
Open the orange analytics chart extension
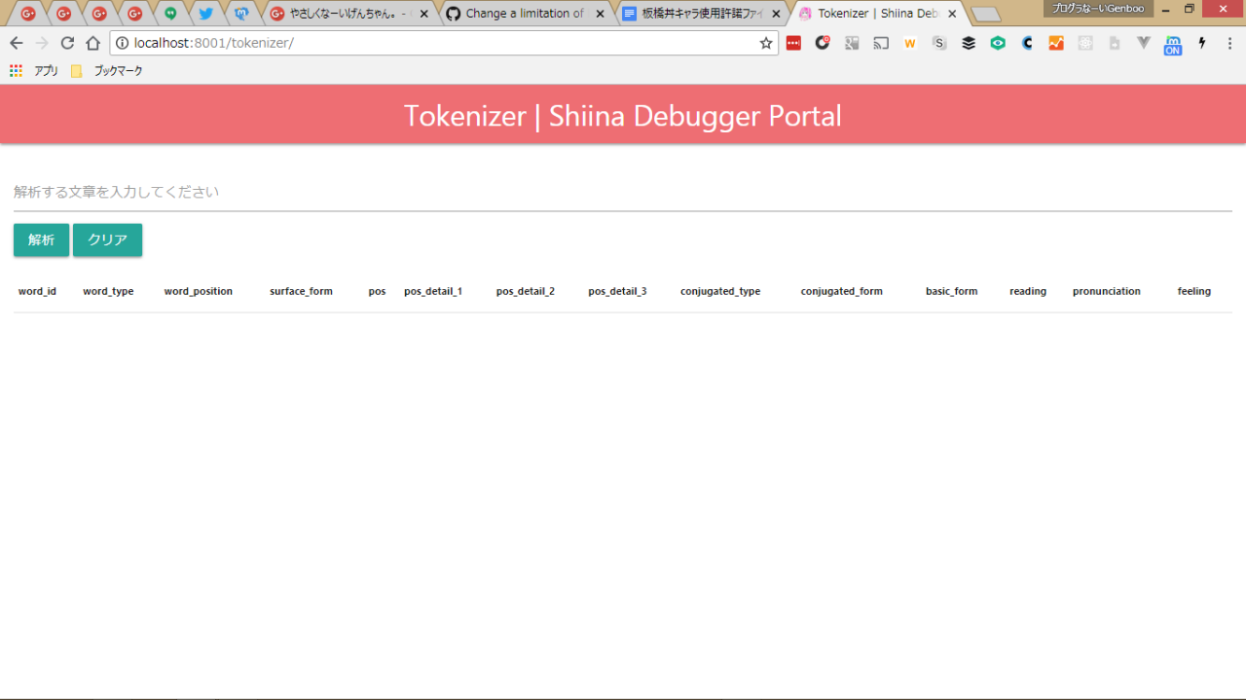tap(1056, 43)
